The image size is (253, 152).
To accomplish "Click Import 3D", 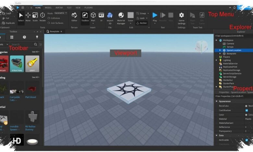I will click(x=110, y=18).
